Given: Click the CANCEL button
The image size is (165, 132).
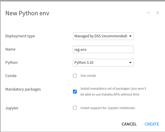Looking at the screenshot, I should [x=129, y=124].
